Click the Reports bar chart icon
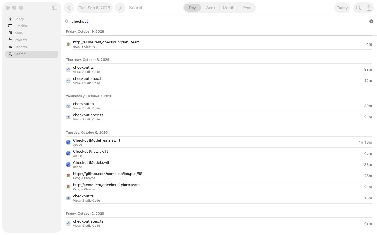 [10, 47]
